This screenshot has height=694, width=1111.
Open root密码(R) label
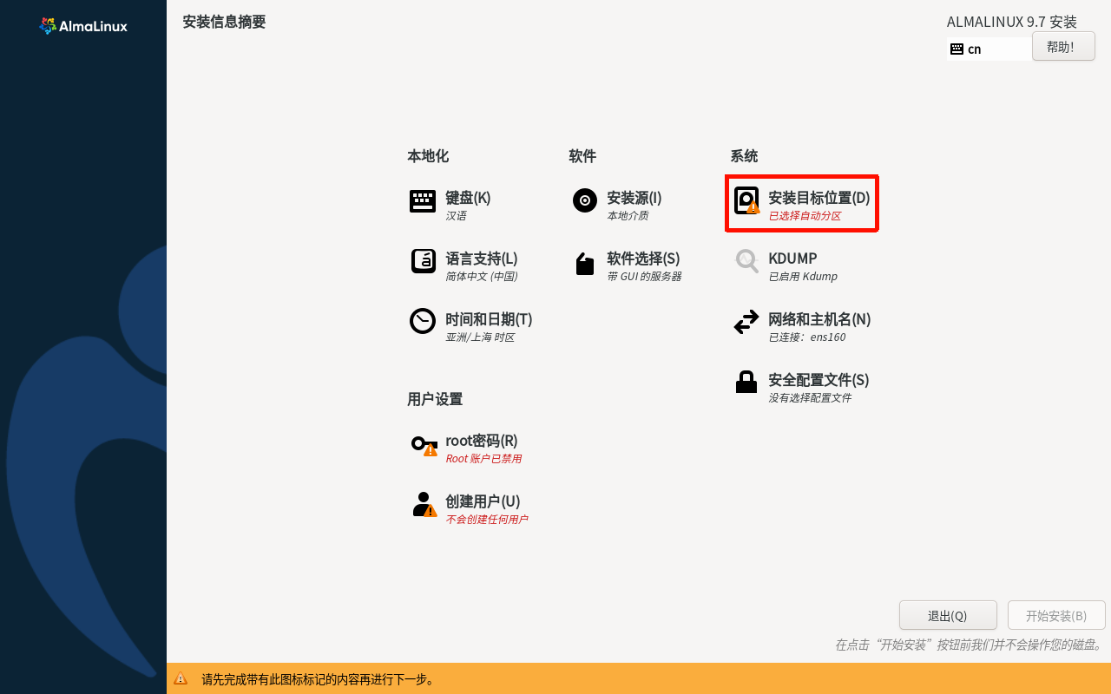(x=482, y=441)
